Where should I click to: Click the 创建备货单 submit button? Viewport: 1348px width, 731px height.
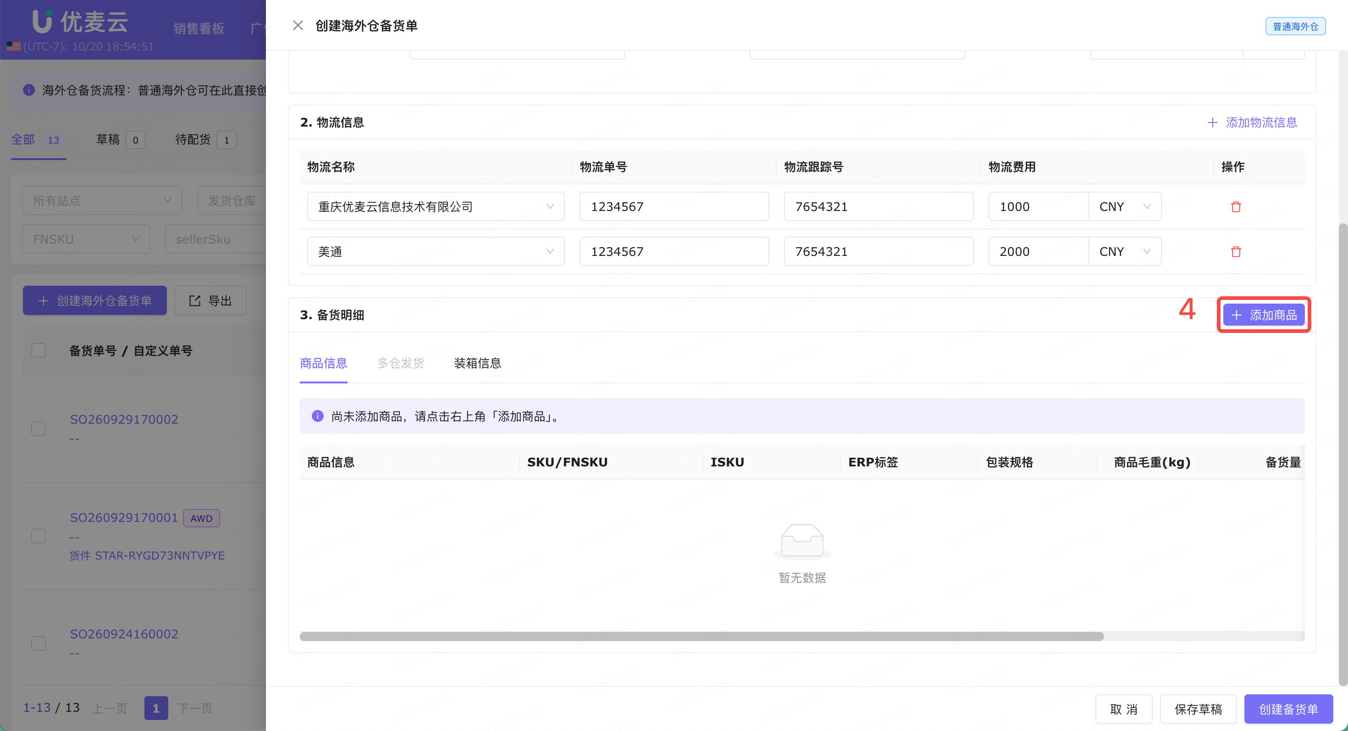pos(1288,709)
